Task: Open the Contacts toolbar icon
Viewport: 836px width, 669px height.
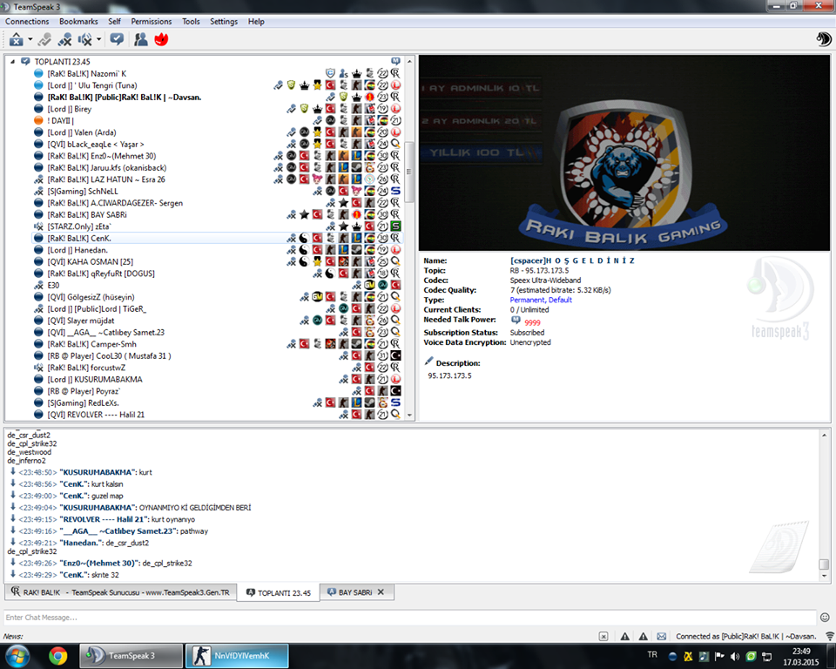Action: pos(141,39)
